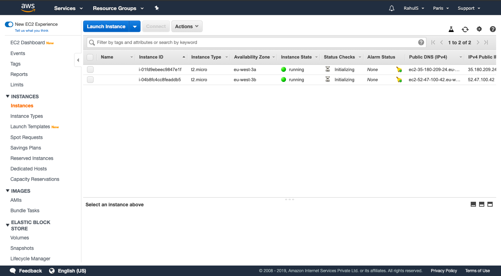Open the Services menu
Viewport: 501px width, 276px height.
pyautogui.click(x=69, y=8)
